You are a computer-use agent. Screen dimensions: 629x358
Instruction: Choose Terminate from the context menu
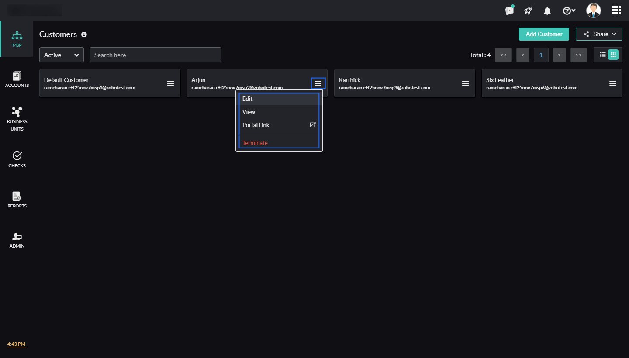tap(255, 142)
